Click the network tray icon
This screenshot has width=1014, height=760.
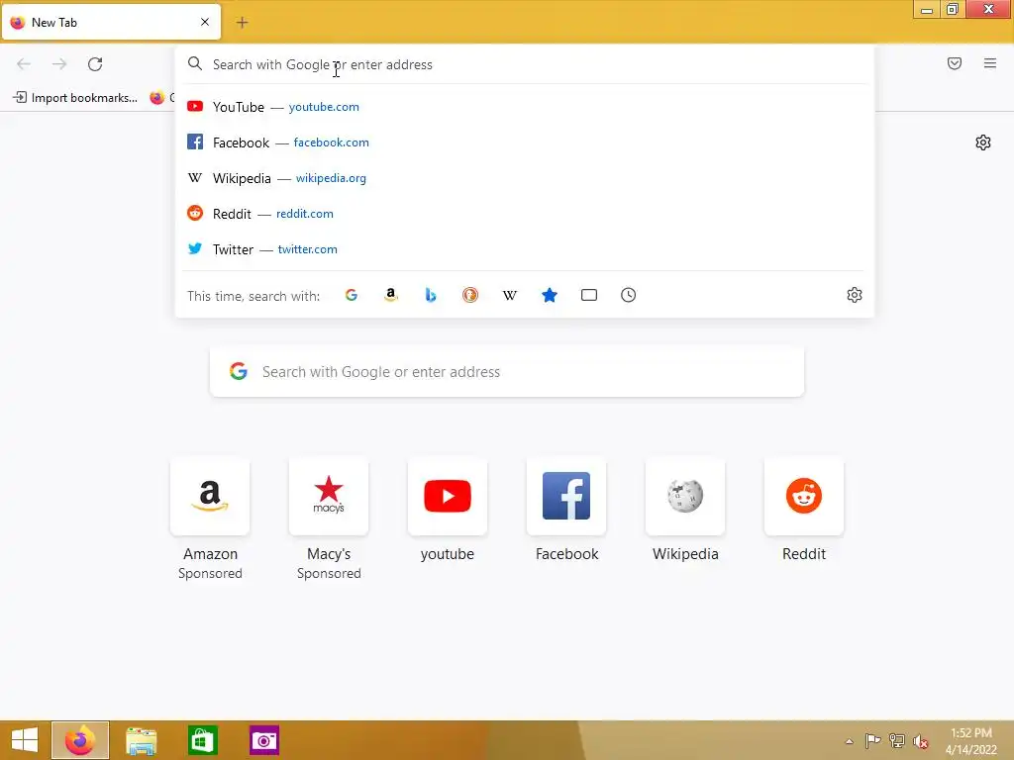(x=897, y=741)
